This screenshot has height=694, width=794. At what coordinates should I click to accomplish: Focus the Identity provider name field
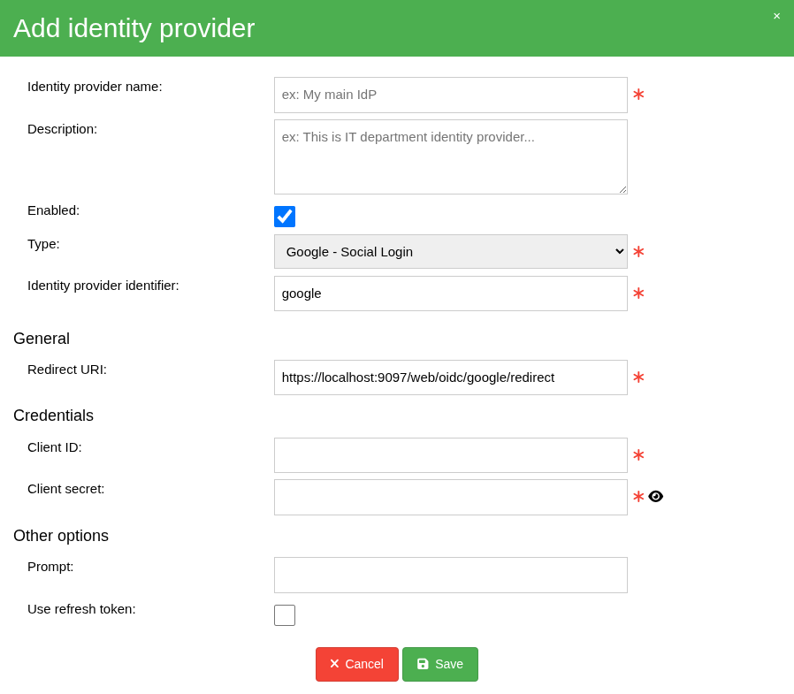click(451, 95)
